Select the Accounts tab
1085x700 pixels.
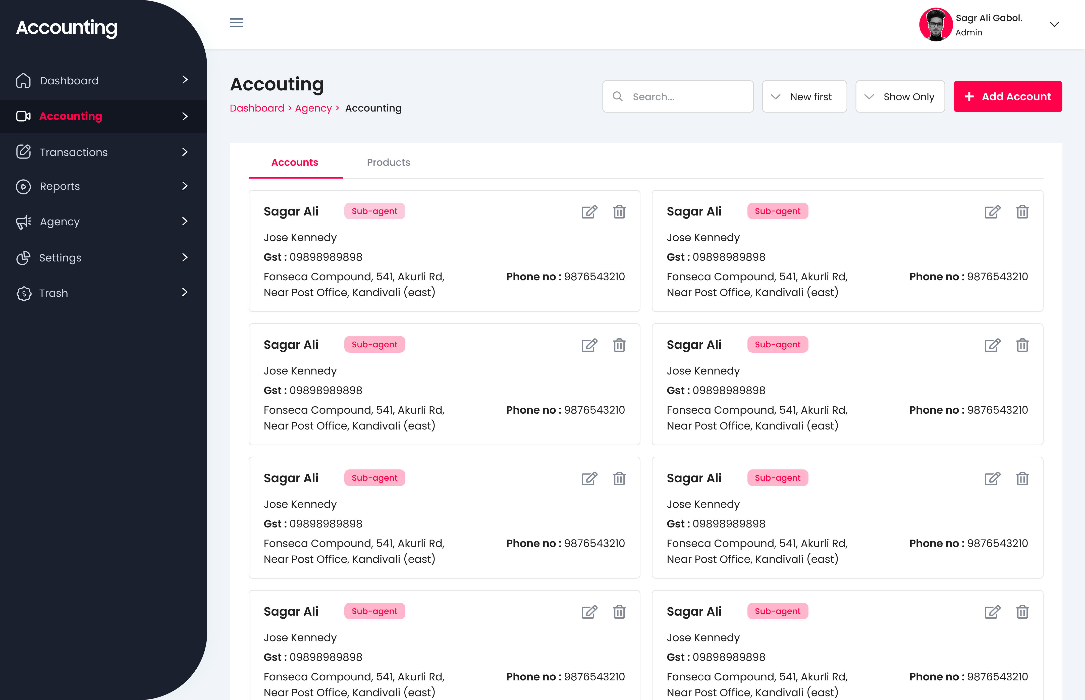click(295, 162)
